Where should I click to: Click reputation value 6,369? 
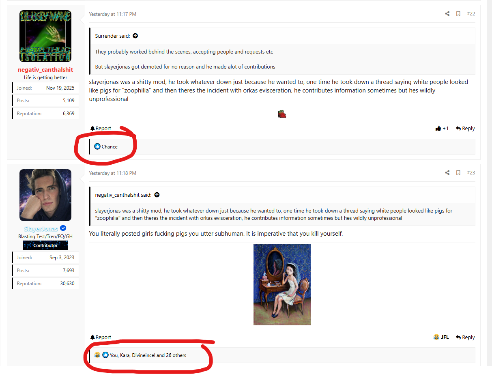click(x=69, y=114)
